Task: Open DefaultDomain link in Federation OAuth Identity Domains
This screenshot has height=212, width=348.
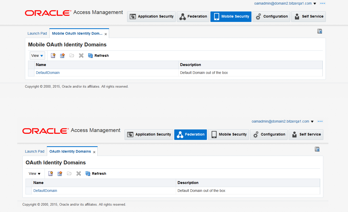Action: point(45,191)
